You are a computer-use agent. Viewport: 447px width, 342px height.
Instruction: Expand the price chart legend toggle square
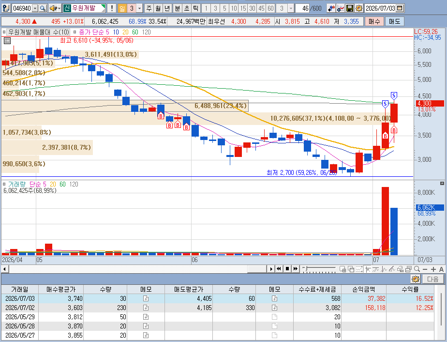coord(4,32)
